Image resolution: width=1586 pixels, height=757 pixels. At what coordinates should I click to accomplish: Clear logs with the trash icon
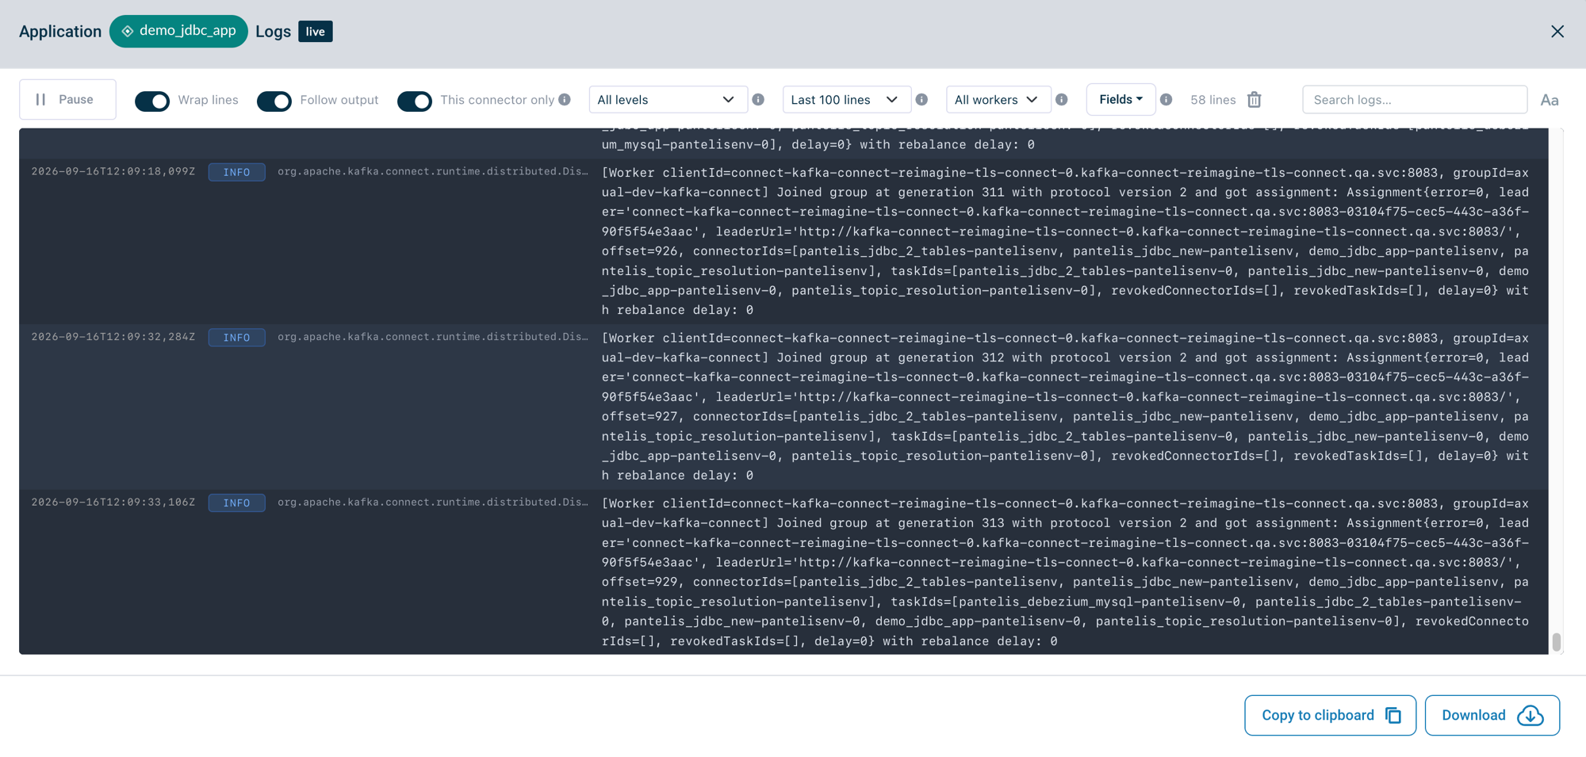click(1254, 100)
